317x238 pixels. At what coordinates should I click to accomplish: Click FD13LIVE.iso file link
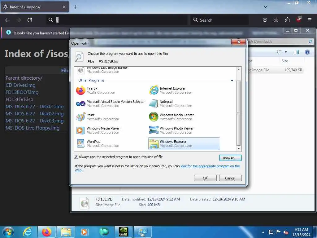(20, 99)
